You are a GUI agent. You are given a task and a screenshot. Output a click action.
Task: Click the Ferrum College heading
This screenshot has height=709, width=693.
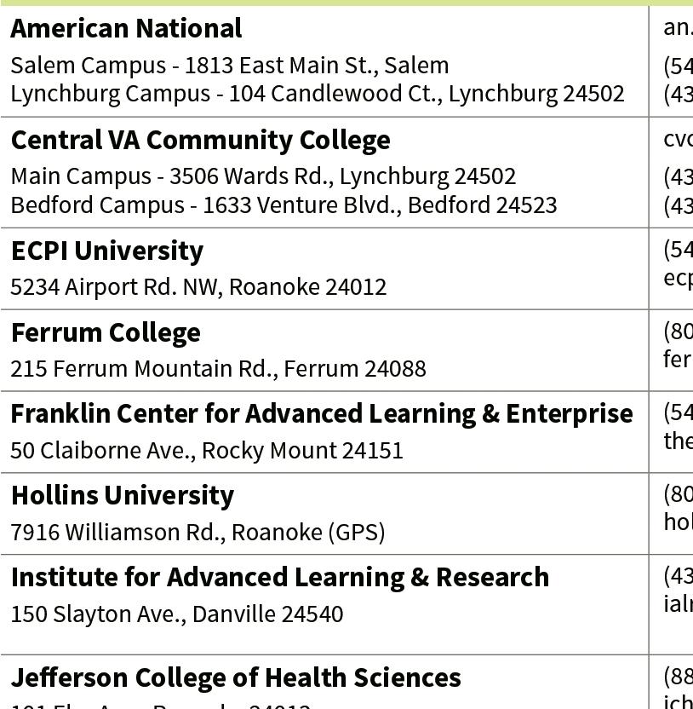click(106, 333)
